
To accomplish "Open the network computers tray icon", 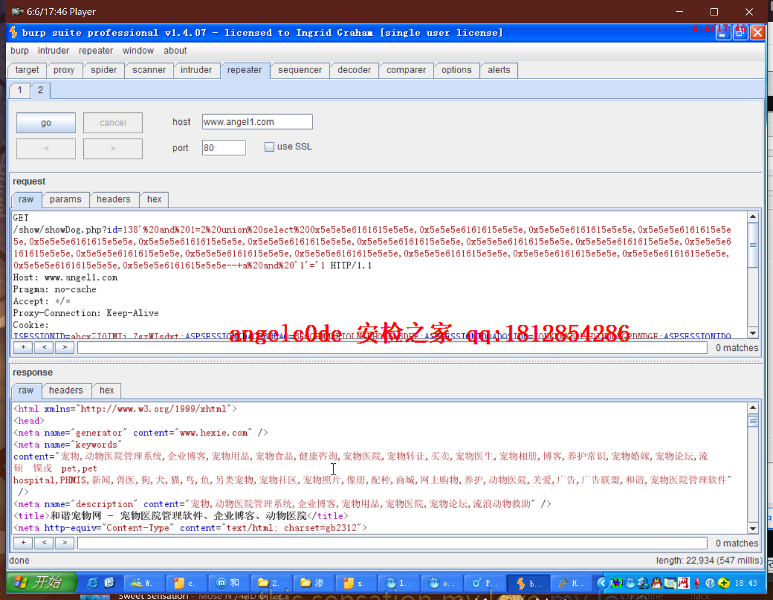I will (643, 583).
